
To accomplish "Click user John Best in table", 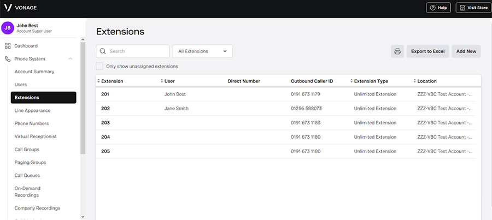I will coord(175,94).
